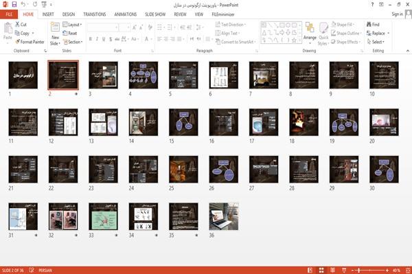Toggle Bold formatting
Image resolution: width=412 pixels, height=274 pixels.
pos(91,39)
